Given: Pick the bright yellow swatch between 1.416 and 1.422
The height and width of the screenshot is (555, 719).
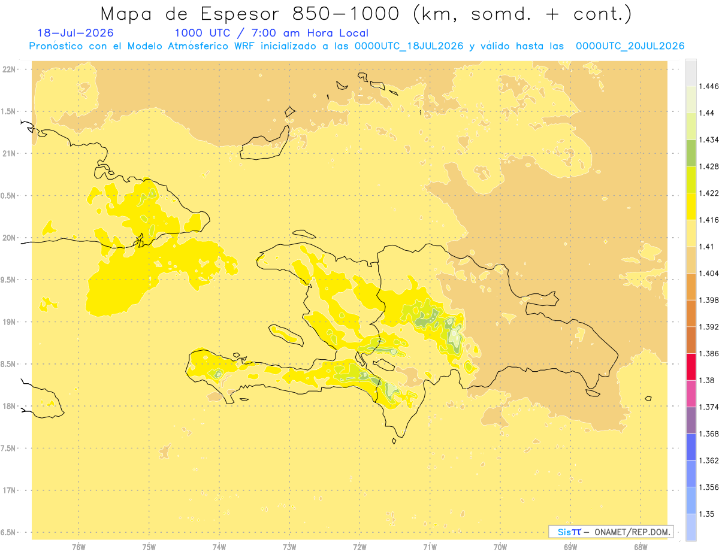Looking at the screenshot, I should pos(691,206).
